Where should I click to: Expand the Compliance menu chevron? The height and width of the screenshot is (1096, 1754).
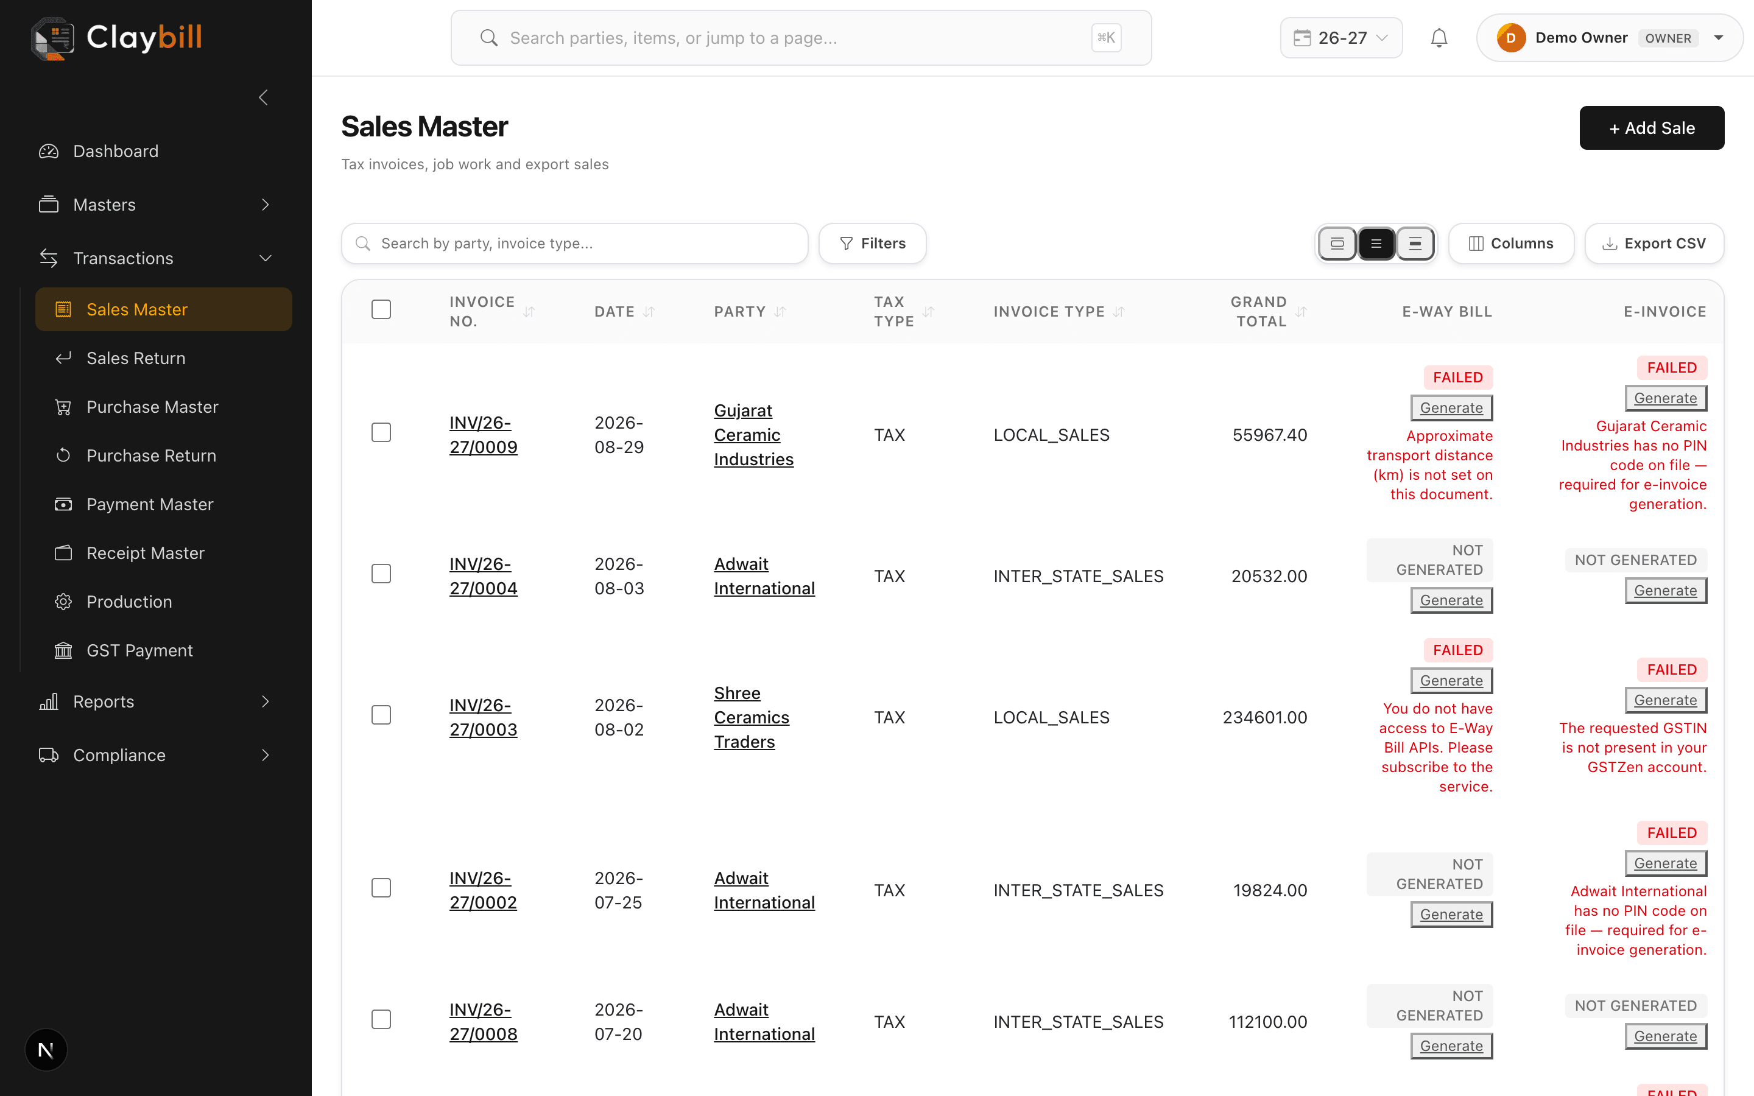pyautogui.click(x=266, y=755)
